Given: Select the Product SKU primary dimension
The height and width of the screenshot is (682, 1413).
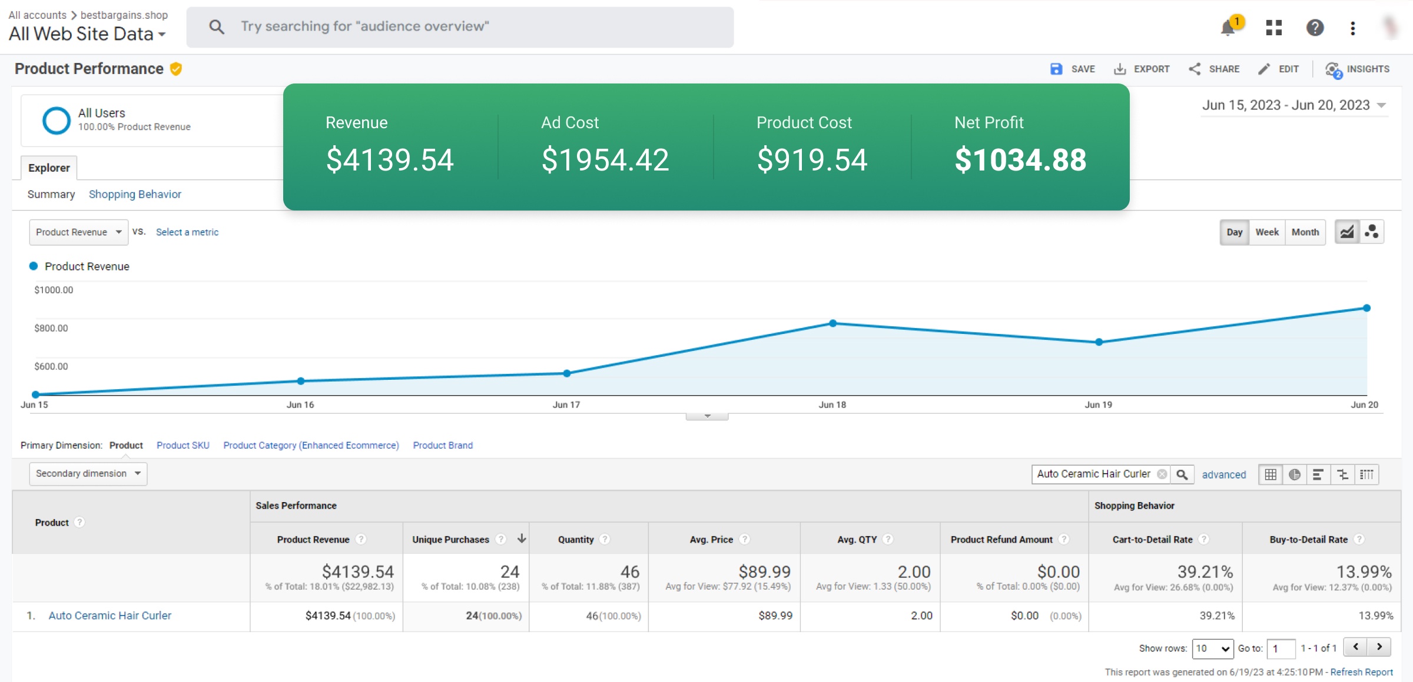Looking at the screenshot, I should [183, 446].
